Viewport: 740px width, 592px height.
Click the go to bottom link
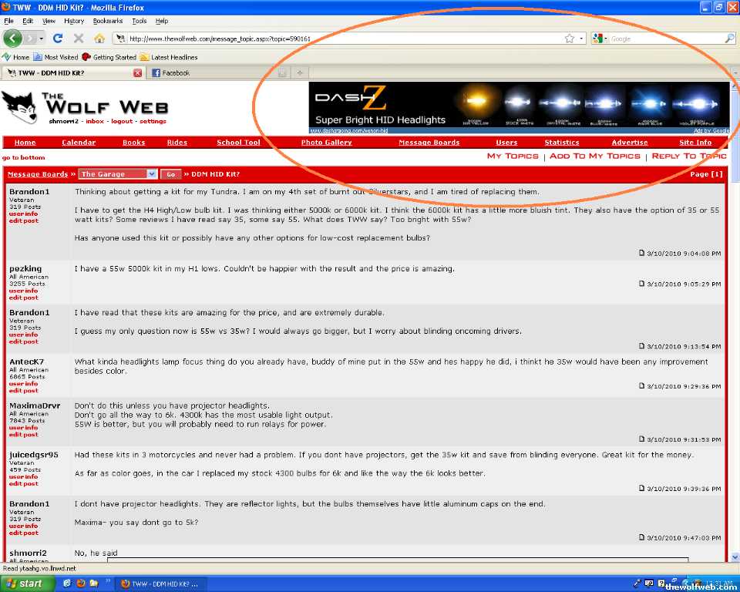[x=24, y=158]
